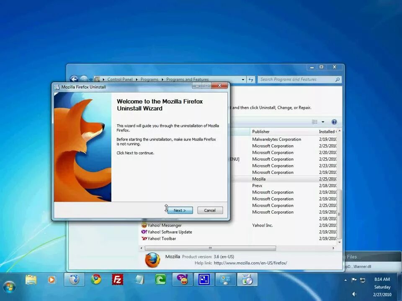Select the Yahoo! Messenger entry
402x301 pixels.
click(x=164, y=225)
